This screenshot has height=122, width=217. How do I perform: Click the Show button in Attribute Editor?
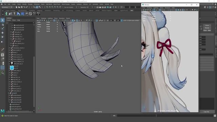coord(205,30)
